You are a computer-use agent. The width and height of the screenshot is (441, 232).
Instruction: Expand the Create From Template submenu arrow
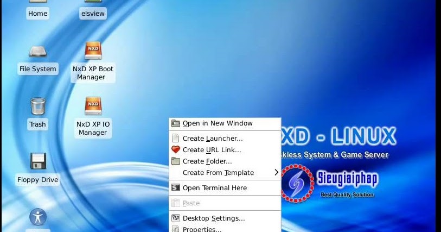coord(277,173)
